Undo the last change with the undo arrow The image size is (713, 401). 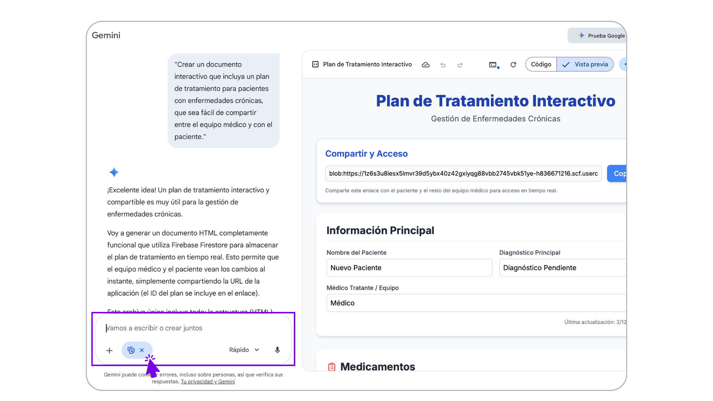[443, 65]
